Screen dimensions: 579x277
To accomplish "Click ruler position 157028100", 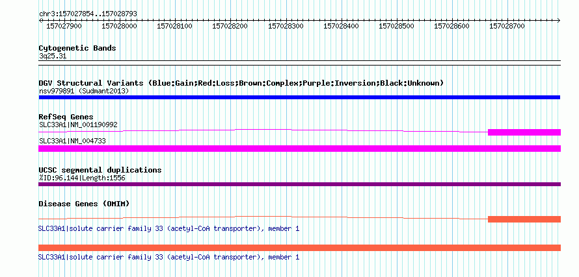I will [x=174, y=26].
